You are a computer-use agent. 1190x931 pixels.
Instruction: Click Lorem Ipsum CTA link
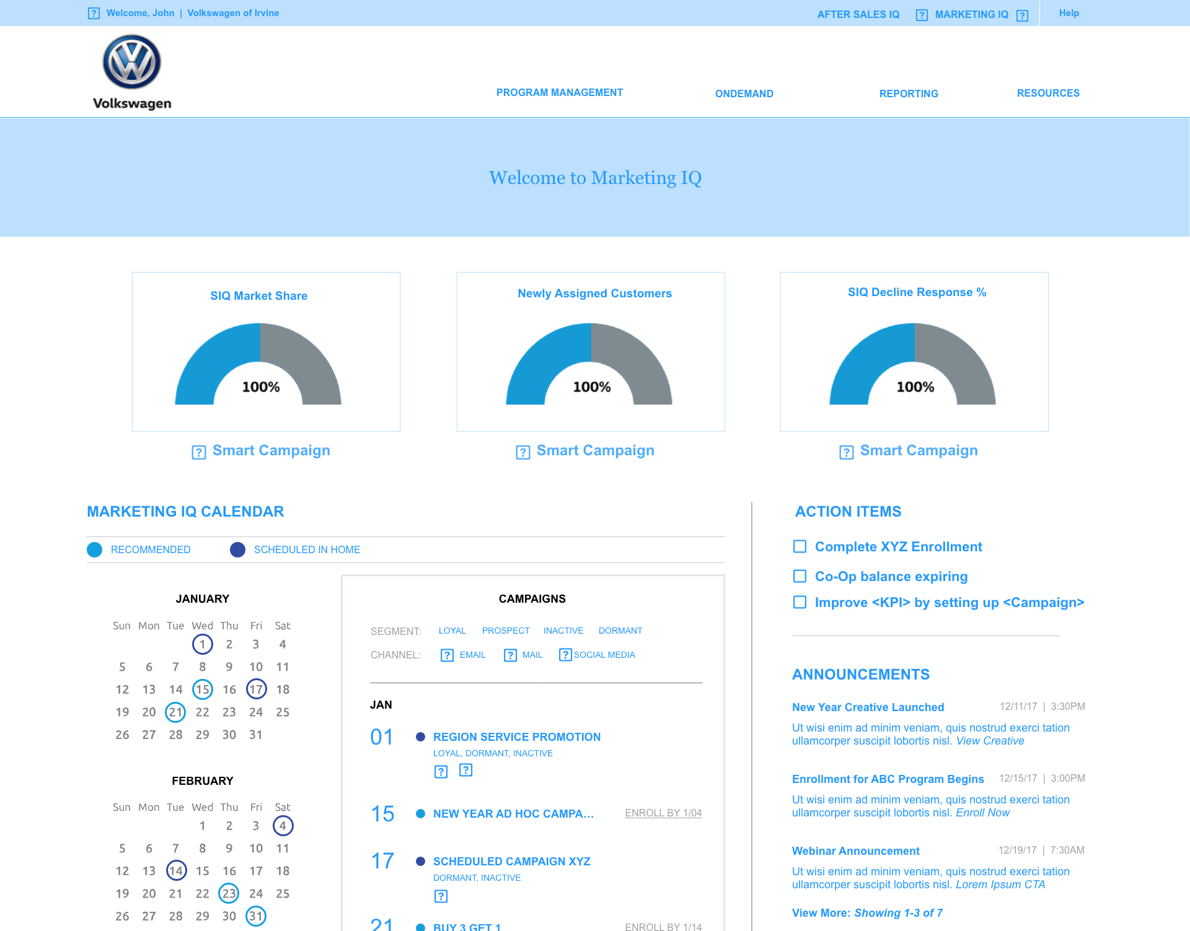(1000, 885)
